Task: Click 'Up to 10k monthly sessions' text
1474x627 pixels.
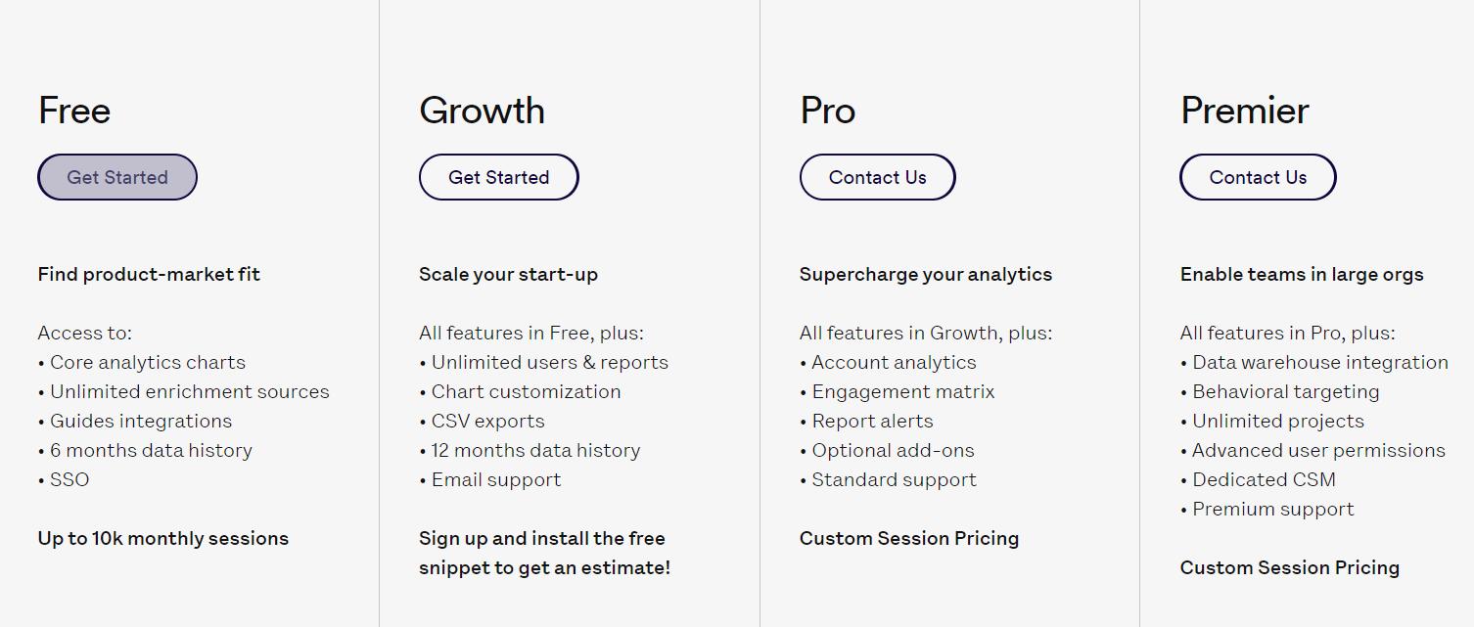Action: point(163,538)
